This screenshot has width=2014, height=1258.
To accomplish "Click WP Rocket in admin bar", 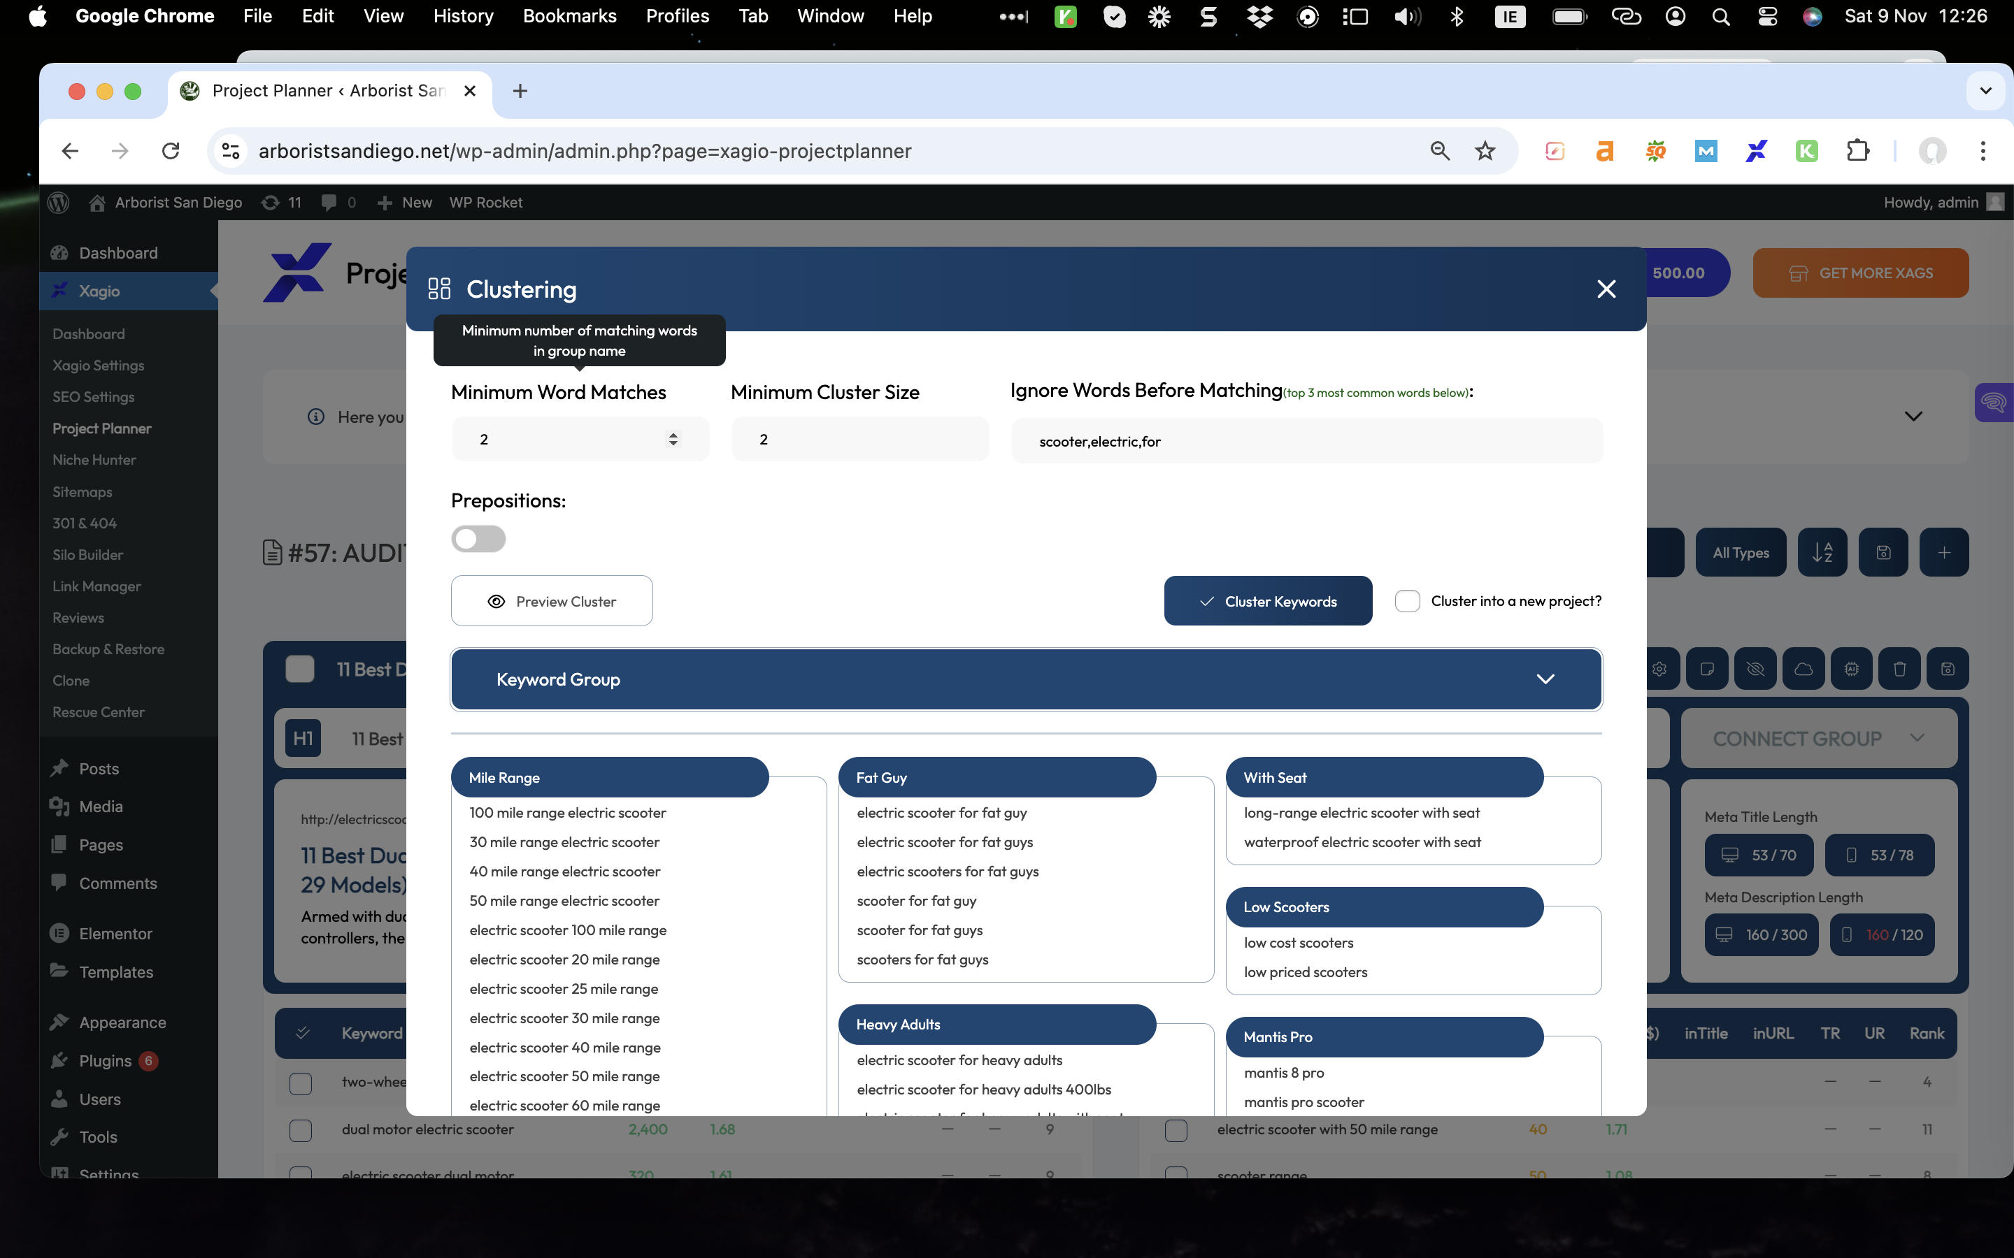I will [x=486, y=202].
